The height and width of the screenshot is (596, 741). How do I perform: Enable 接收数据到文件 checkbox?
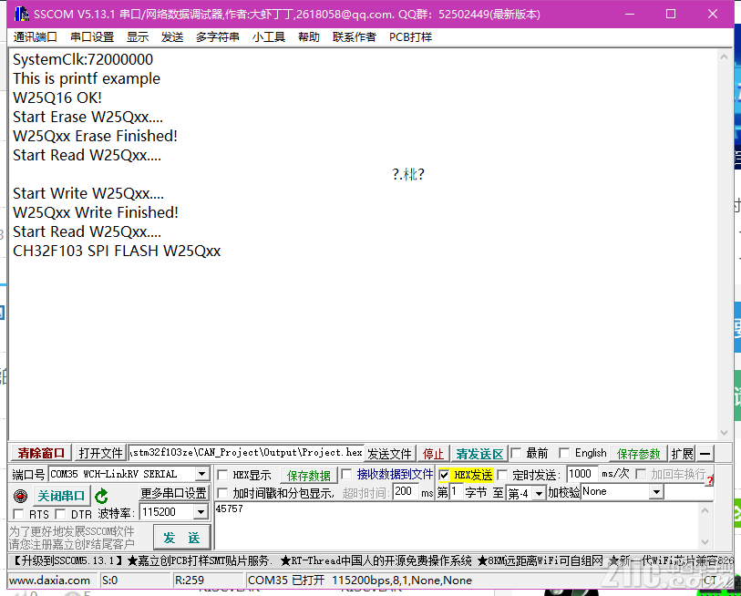(x=346, y=474)
